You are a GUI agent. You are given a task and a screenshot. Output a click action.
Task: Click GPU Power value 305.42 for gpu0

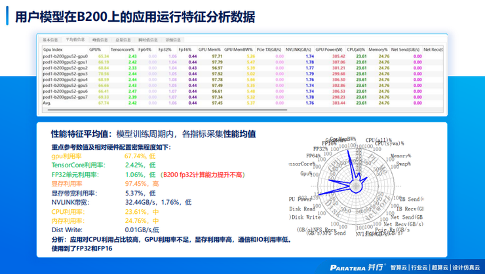tap(339, 56)
